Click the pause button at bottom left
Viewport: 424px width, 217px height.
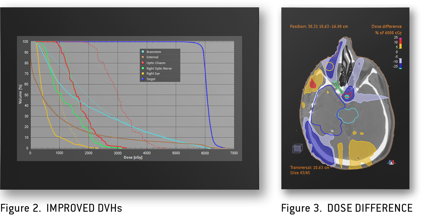pos(2,210)
